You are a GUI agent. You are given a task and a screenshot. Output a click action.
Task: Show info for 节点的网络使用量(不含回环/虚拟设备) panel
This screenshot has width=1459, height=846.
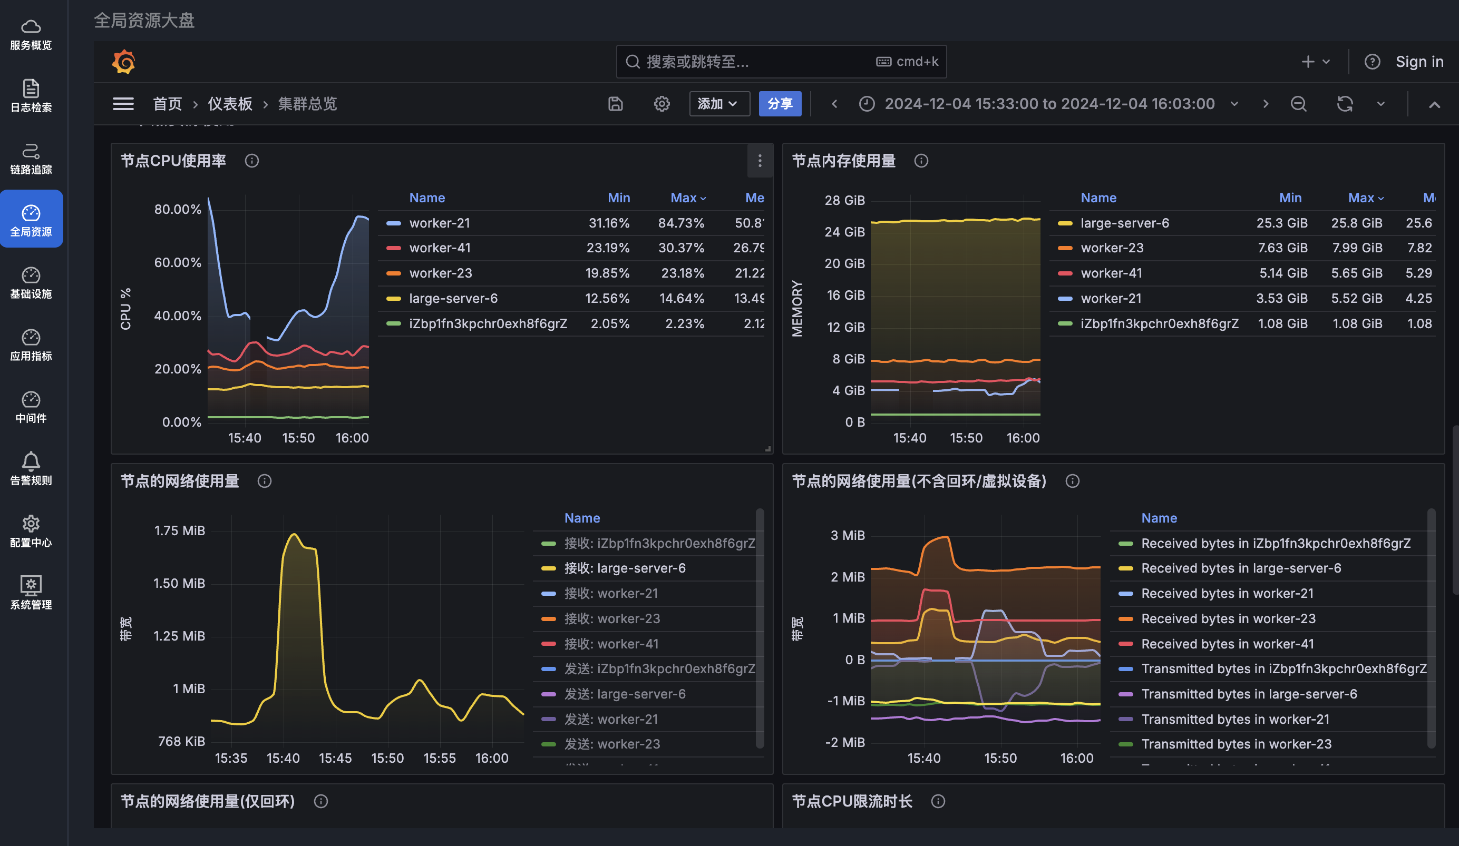coord(1072,481)
